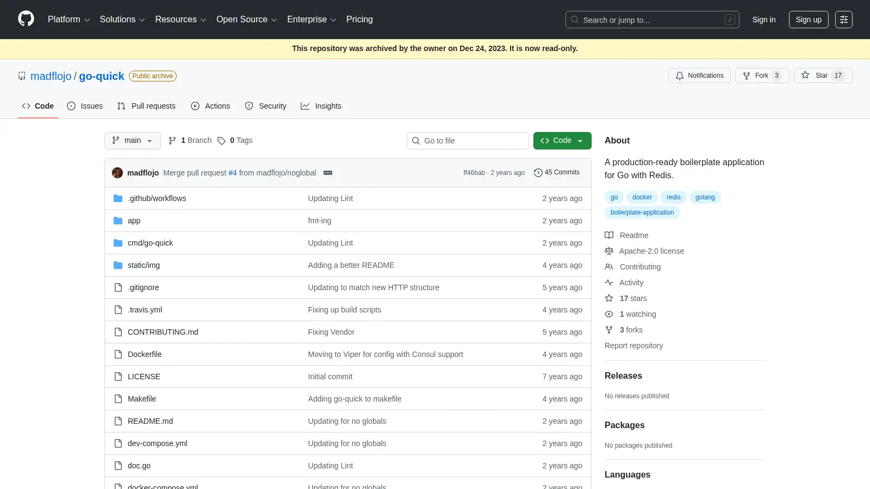Click the cmd/go-quick folder icon
870x489 pixels.
[x=118, y=243]
